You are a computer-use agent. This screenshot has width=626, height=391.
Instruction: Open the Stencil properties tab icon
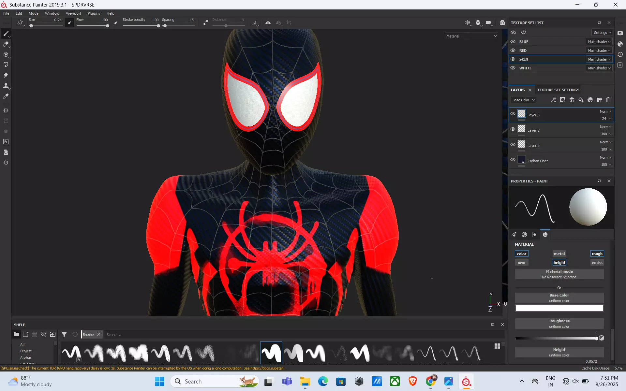[535, 235]
